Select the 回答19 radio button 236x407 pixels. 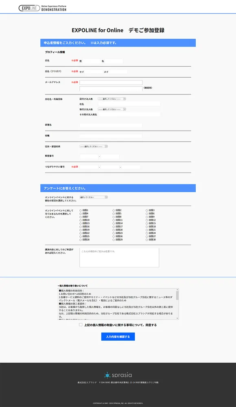81,230
